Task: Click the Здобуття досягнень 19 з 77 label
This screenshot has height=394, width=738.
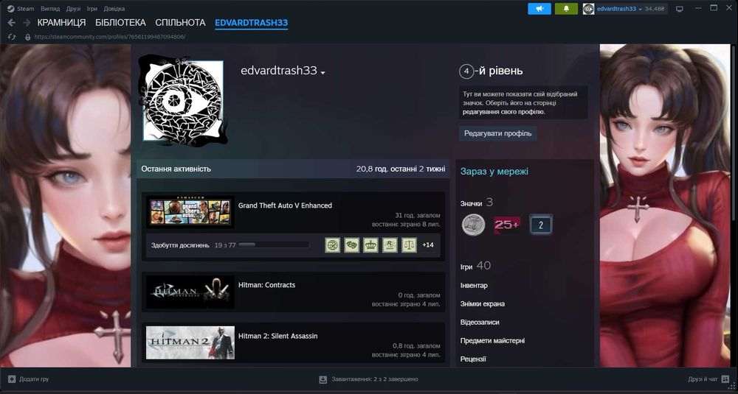Action: [x=193, y=245]
